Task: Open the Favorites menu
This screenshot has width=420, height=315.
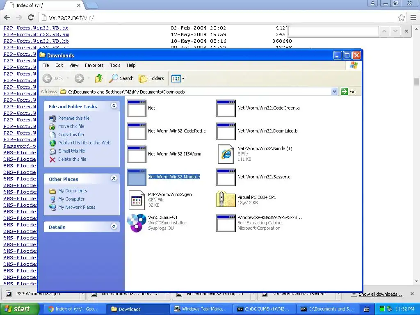Action: 94,65
